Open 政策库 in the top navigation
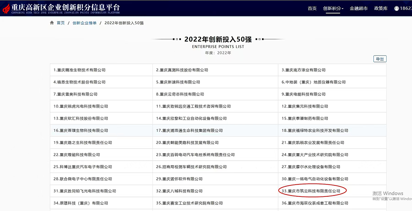 380,8
